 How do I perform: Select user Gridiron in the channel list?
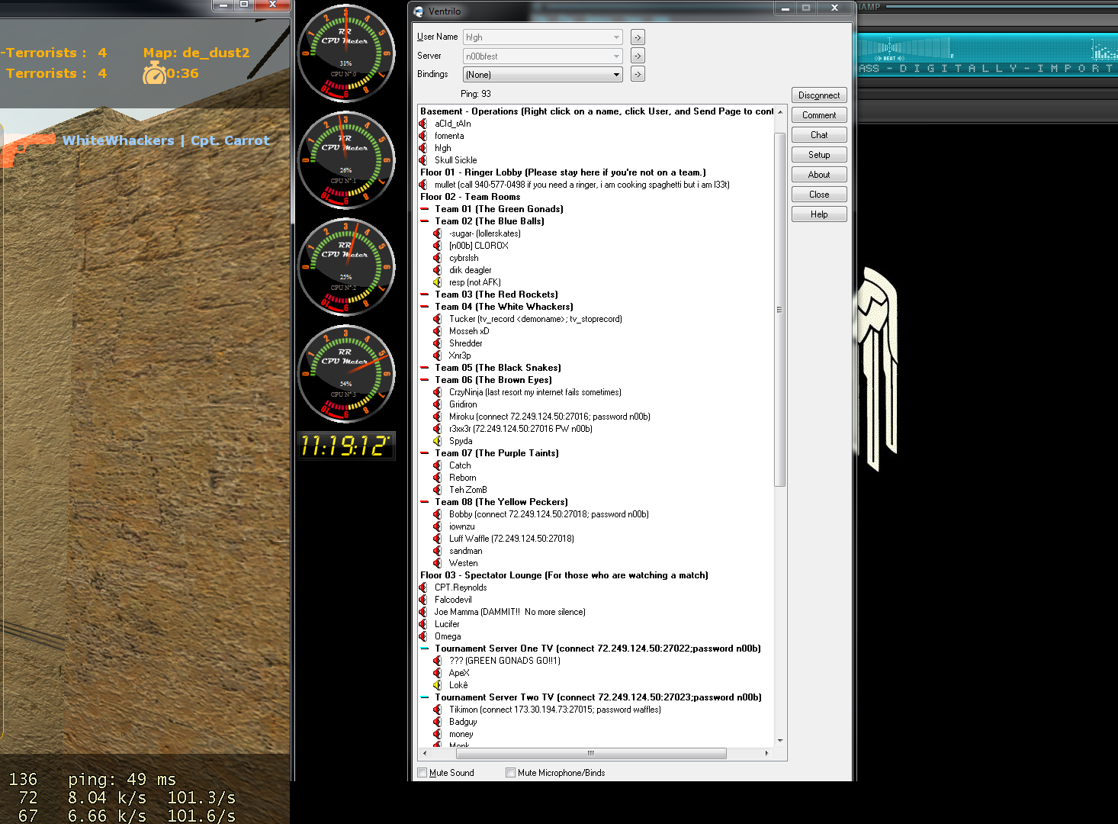(463, 404)
